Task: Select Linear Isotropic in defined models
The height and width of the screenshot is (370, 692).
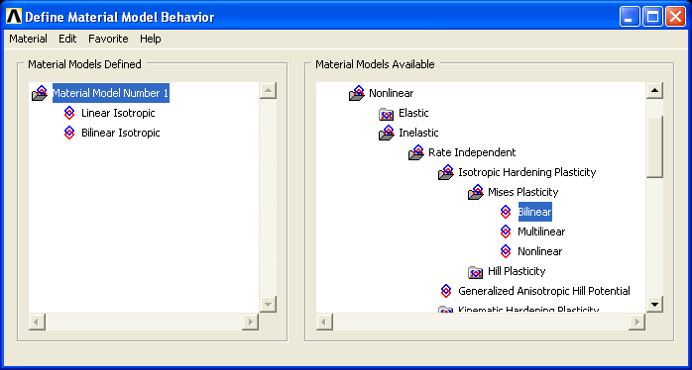Action: pyautogui.click(x=118, y=113)
